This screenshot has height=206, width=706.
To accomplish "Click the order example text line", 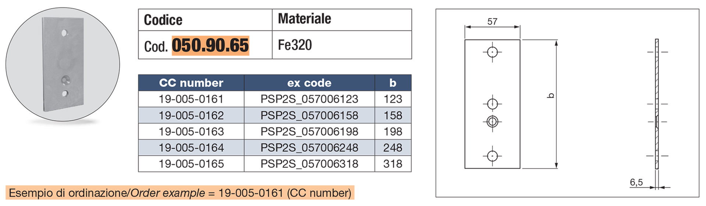I will (x=180, y=193).
